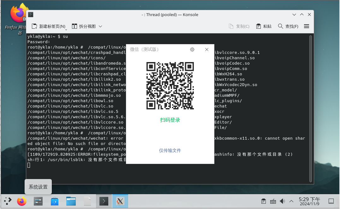Open Dolphin file manager taskbar icon
Viewport: 340px width, 209px height.
[x=71, y=201]
